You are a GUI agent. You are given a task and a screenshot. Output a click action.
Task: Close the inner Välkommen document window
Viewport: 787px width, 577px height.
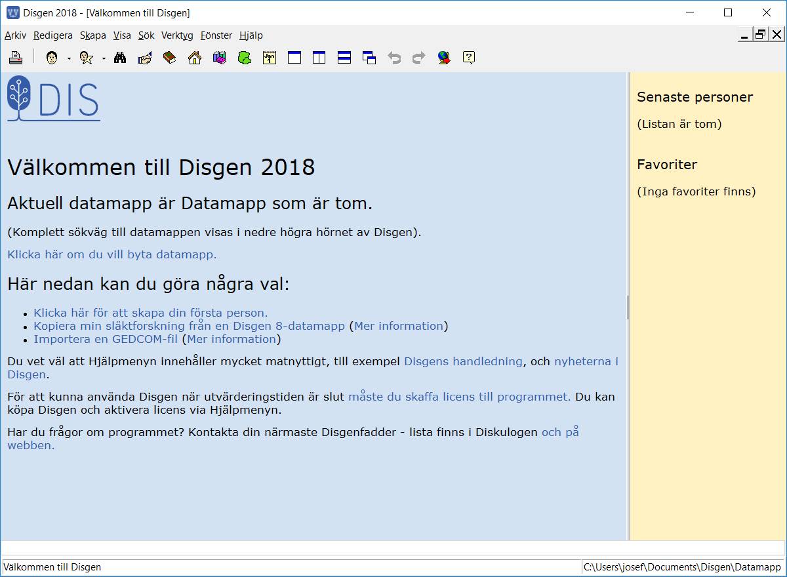777,35
